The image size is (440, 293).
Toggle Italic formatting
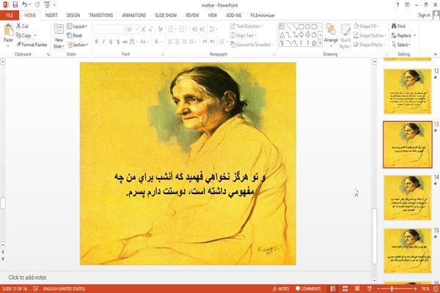pos(103,42)
